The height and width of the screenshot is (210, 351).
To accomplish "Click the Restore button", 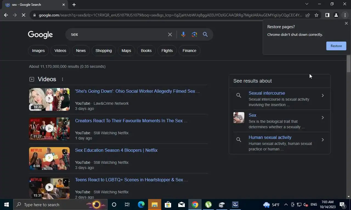I will pos(336,46).
